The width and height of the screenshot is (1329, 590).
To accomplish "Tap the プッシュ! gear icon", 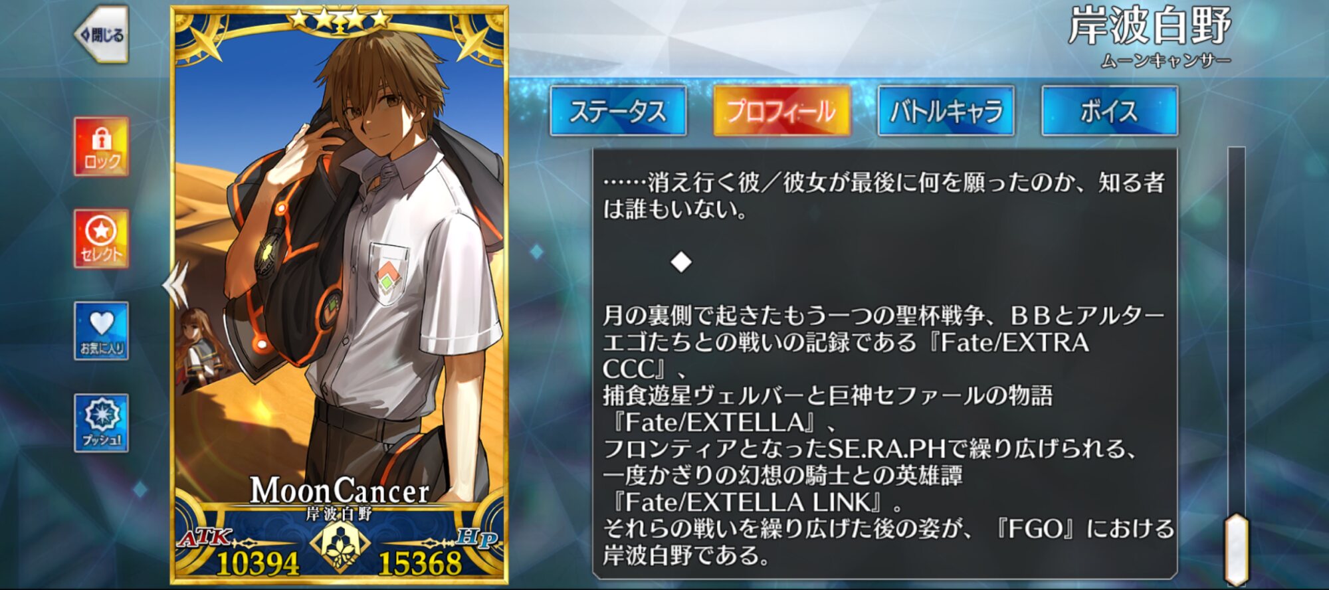I will tap(101, 423).
